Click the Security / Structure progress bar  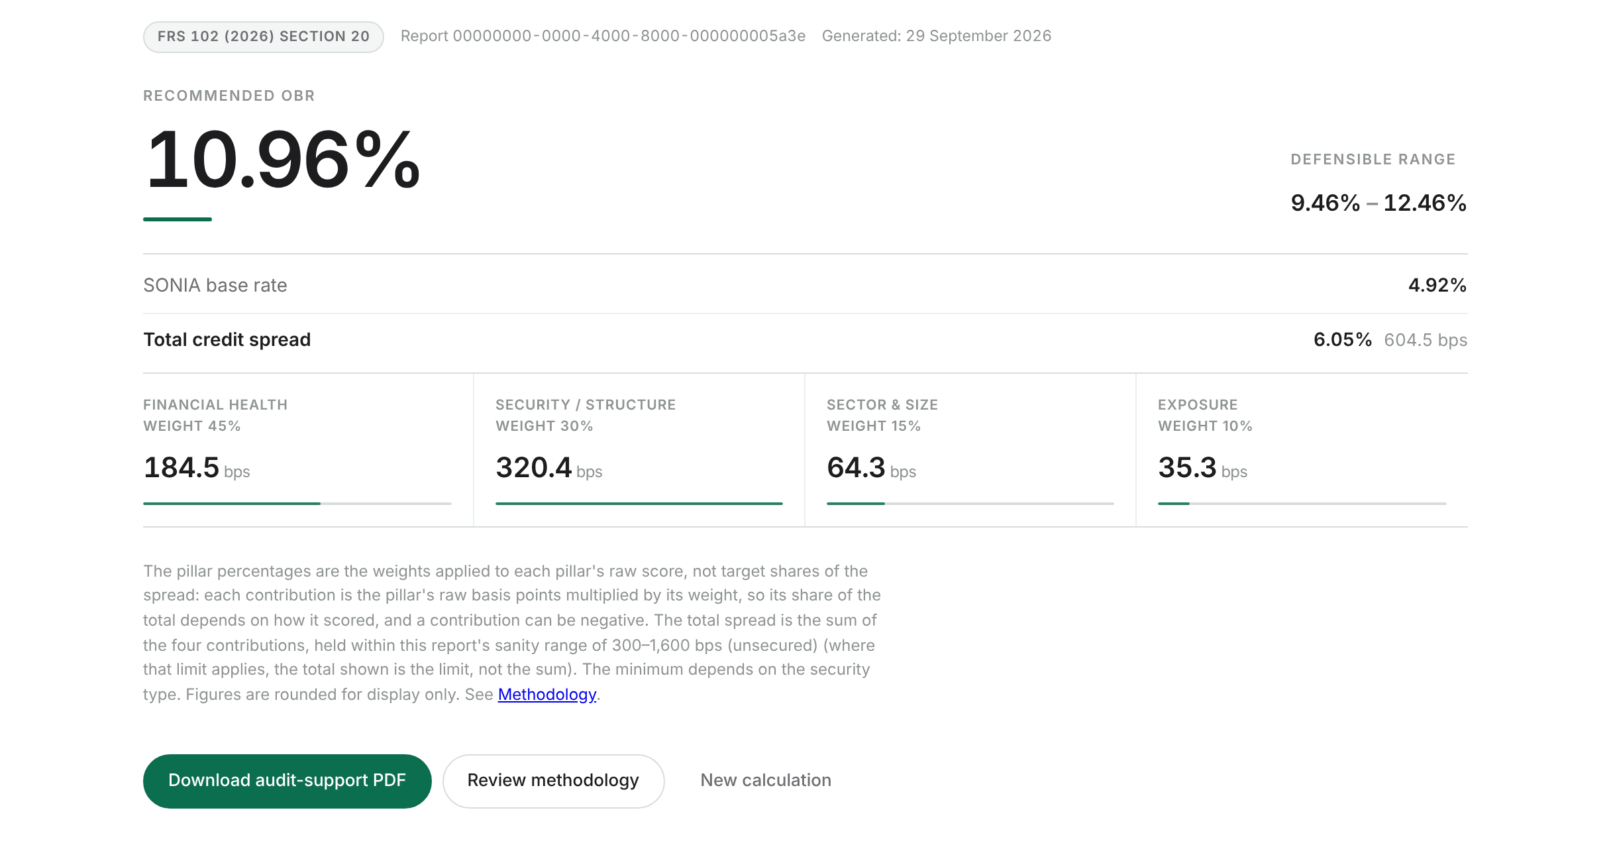(x=639, y=504)
